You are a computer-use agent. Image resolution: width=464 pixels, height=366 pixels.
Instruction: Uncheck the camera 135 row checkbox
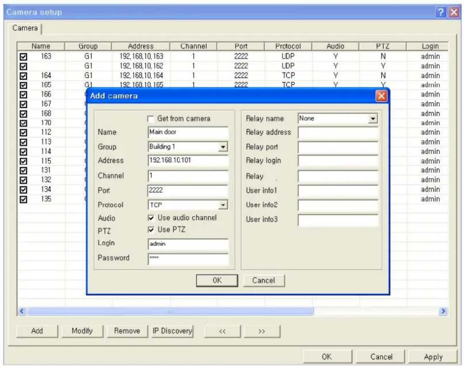point(23,199)
